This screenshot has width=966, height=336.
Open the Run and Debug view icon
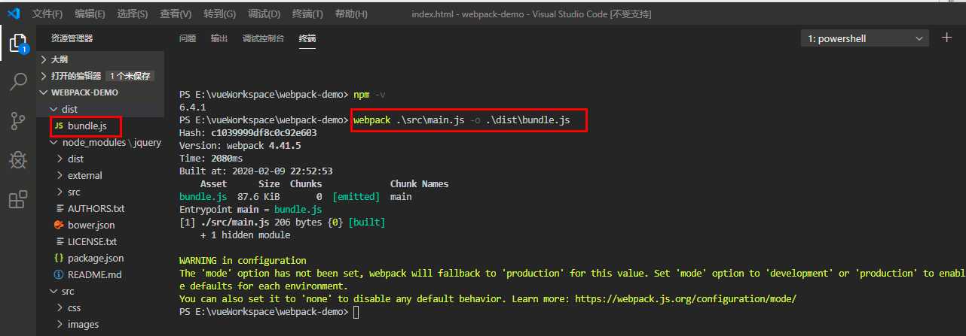pos(17,159)
